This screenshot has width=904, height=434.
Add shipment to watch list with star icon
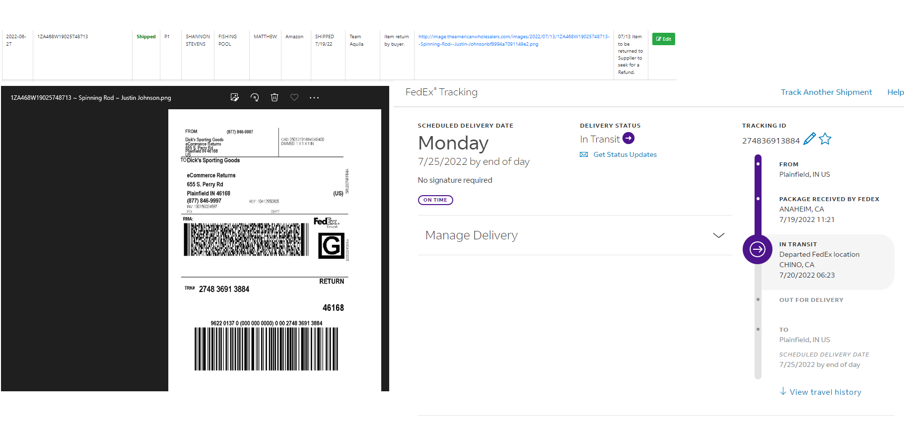(825, 139)
